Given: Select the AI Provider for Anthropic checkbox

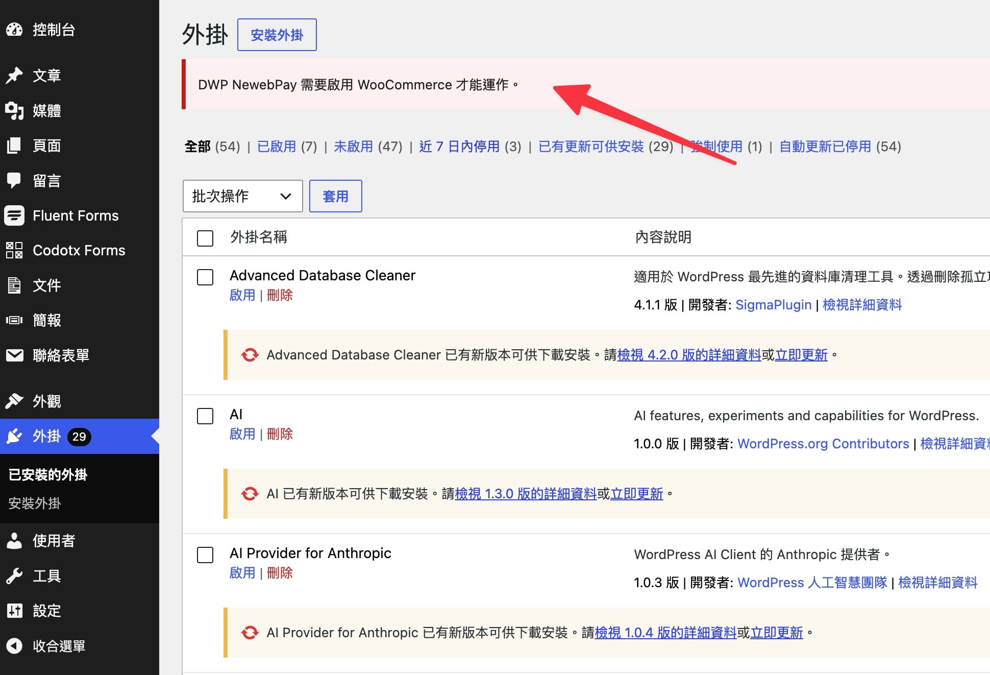Looking at the screenshot, I should click(x=205, y=555).
